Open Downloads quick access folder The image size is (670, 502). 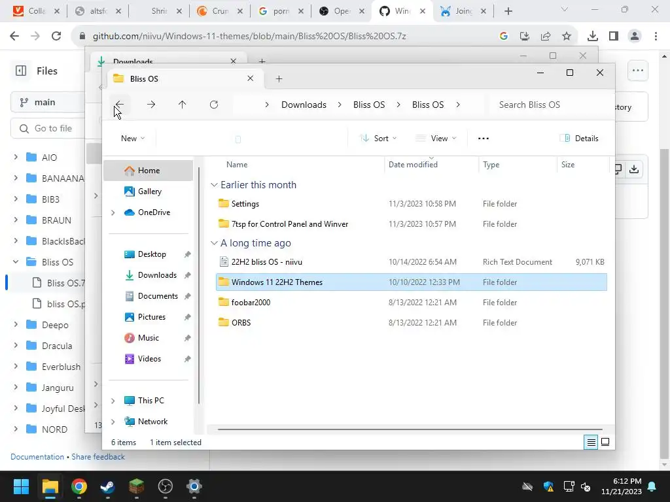[x=157, y=275]
